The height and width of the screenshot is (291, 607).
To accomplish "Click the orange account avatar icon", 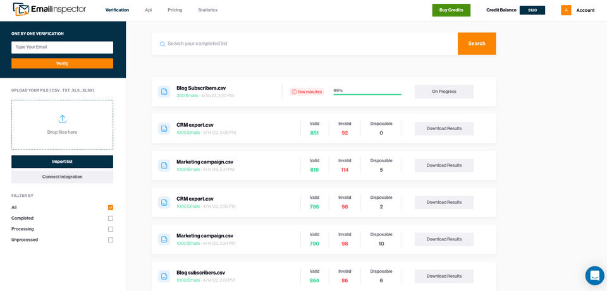I will (566, 10).
